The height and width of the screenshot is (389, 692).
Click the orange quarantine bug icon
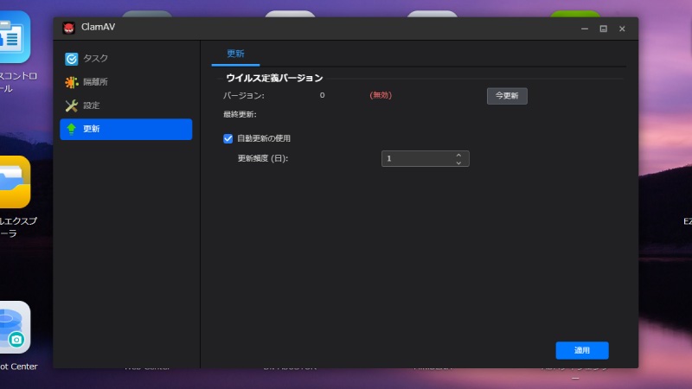coord(71,82)
